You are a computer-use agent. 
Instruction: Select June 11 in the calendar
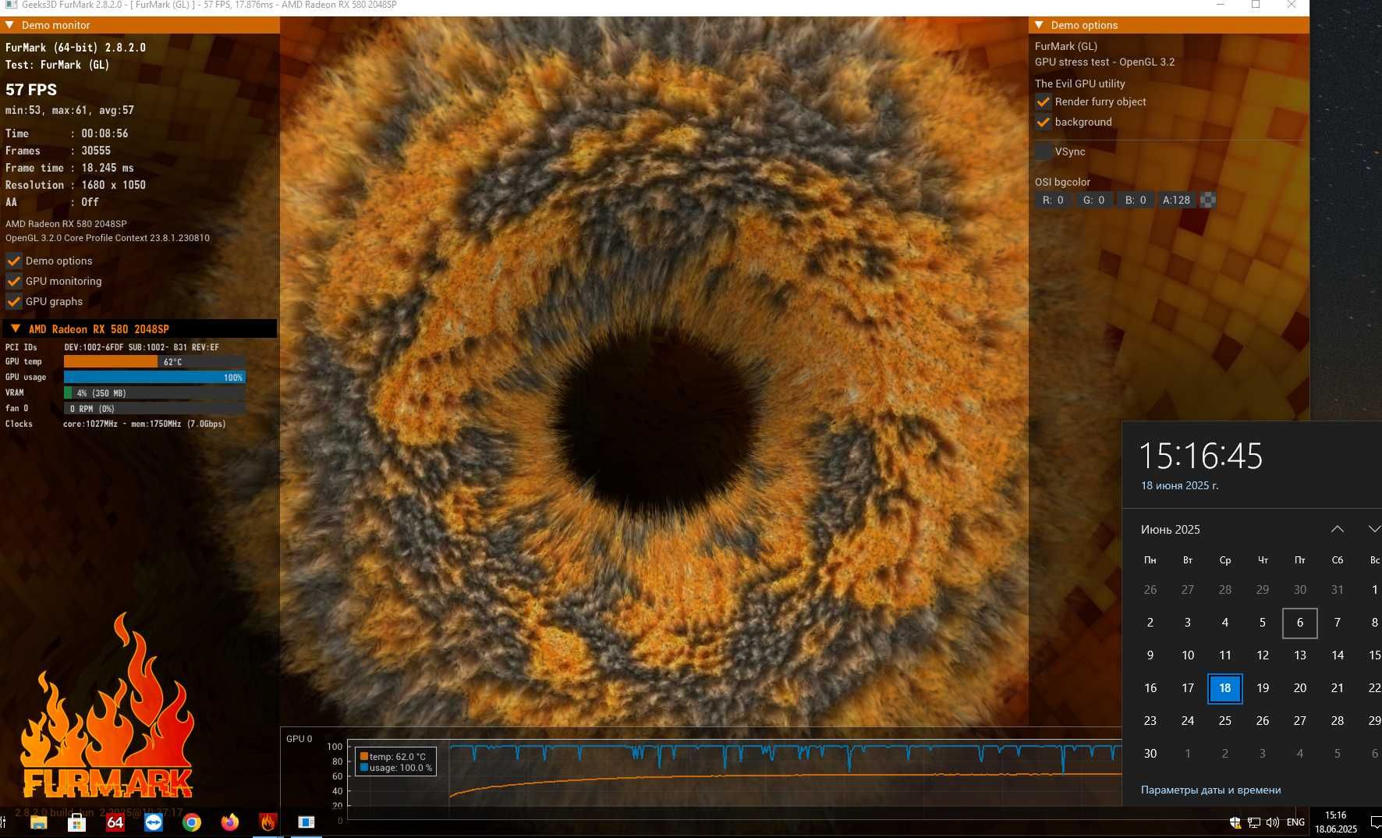coord(1224,655)
